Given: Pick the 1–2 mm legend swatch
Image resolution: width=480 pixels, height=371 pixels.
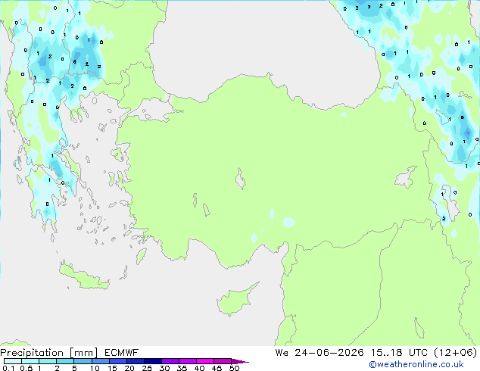Looking at the screenshot, I should point(48,361).
